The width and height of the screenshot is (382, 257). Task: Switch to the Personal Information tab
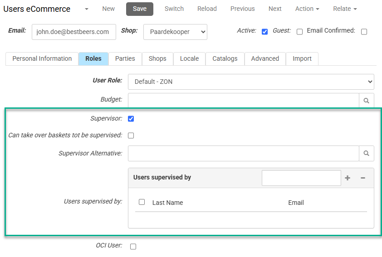[x=42, y=58]
